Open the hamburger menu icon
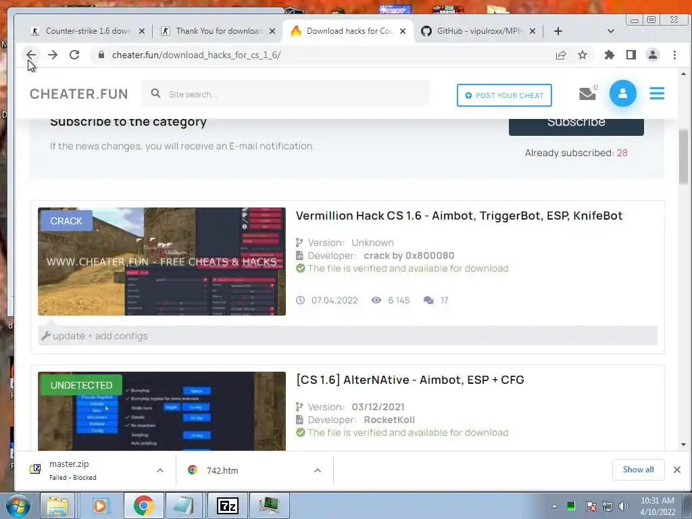The width and height of the screenshot is (692, 519). coord(657,93)
